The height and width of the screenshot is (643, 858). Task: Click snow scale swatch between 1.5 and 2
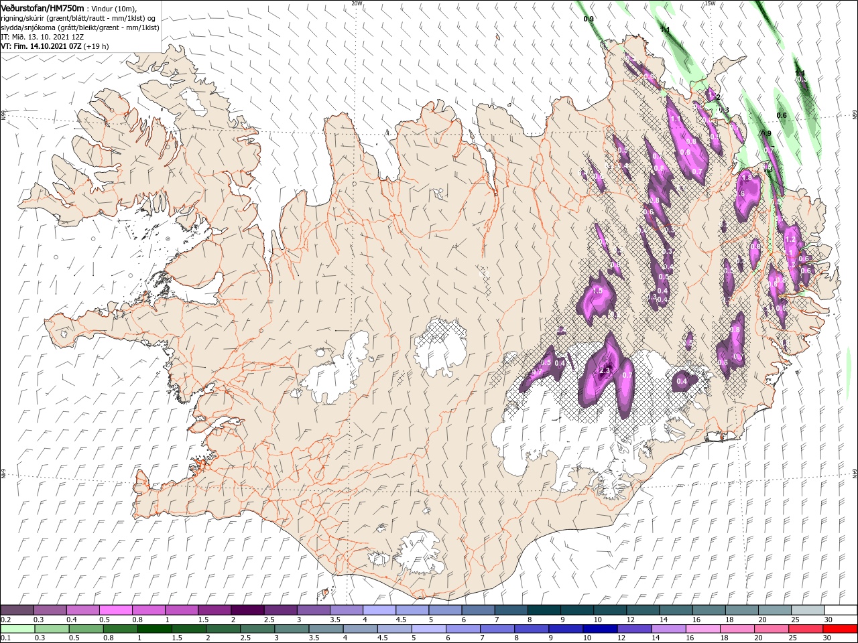214,610
